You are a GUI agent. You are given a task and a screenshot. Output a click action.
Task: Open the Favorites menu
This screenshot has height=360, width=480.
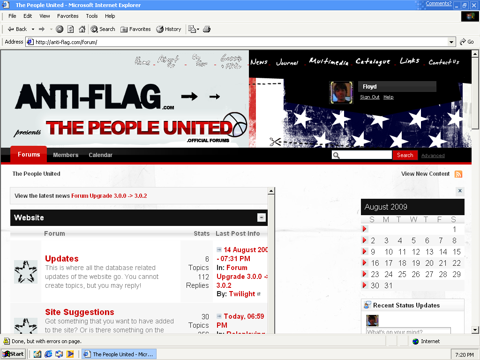point(68,16)
